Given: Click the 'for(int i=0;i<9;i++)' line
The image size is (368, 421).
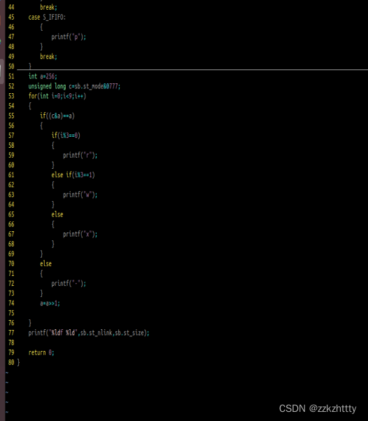Looking at the screenshot, I should [57, 96].
